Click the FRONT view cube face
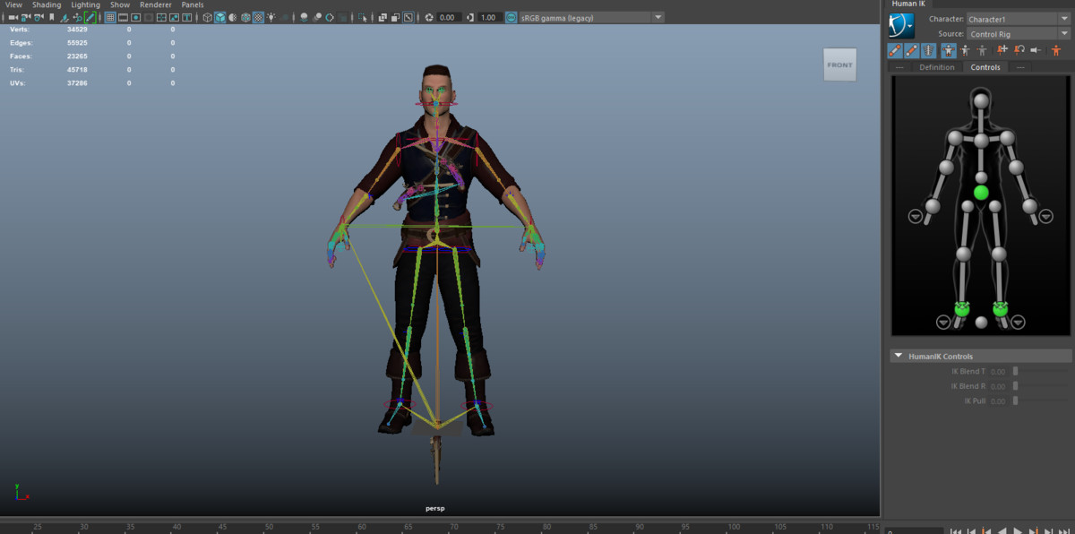Viewport: 1075px width, 534px height. 839,65
